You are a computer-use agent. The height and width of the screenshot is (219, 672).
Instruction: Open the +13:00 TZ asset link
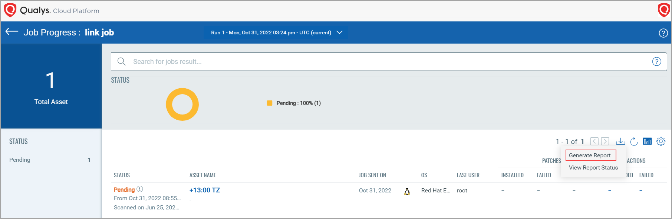[x=205, y=190]
